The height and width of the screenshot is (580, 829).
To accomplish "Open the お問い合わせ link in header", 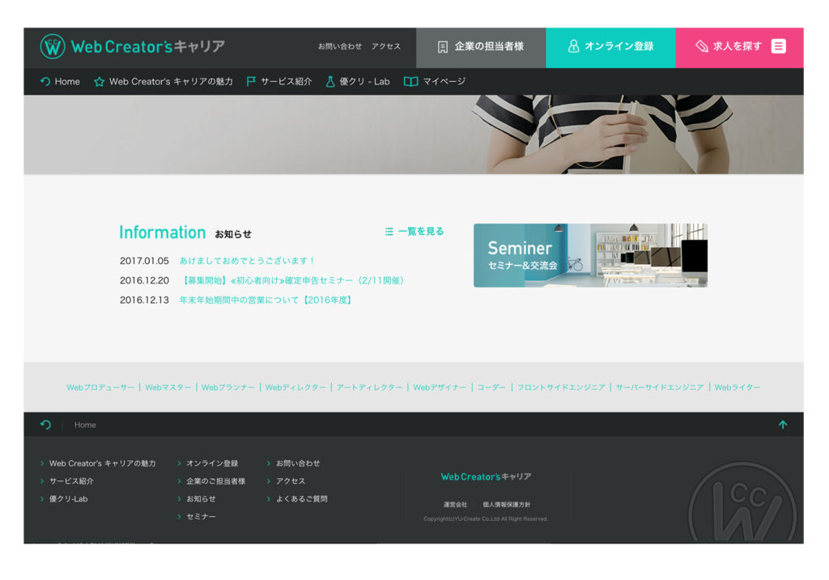I will click(x=340, y=47).
